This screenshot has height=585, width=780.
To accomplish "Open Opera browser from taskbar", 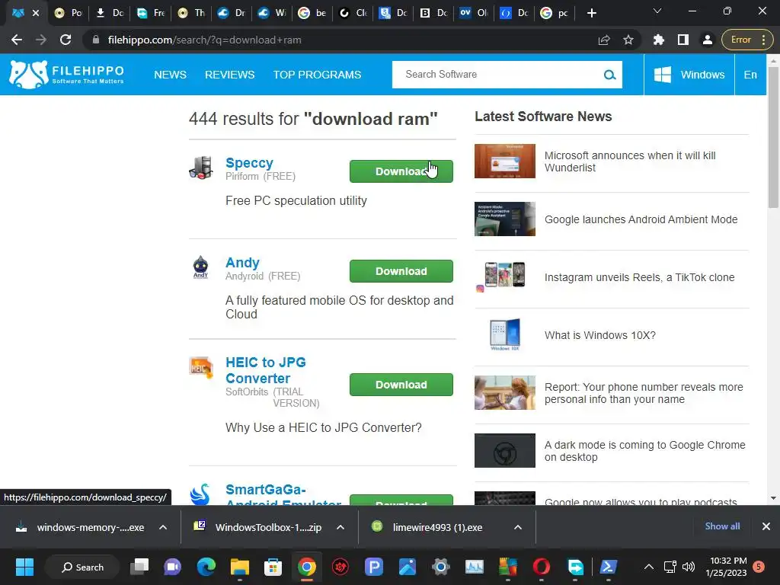I will (542, 567).
